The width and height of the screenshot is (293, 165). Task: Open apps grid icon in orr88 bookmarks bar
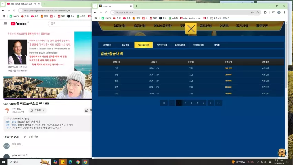96,18
